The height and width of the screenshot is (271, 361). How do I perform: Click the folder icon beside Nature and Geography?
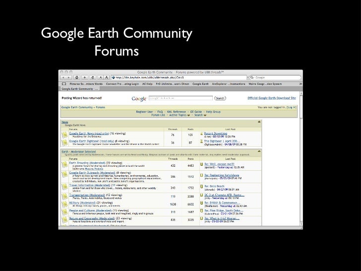64,220
